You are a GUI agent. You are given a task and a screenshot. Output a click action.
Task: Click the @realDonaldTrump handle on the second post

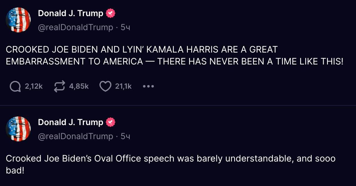pos(76,136)
